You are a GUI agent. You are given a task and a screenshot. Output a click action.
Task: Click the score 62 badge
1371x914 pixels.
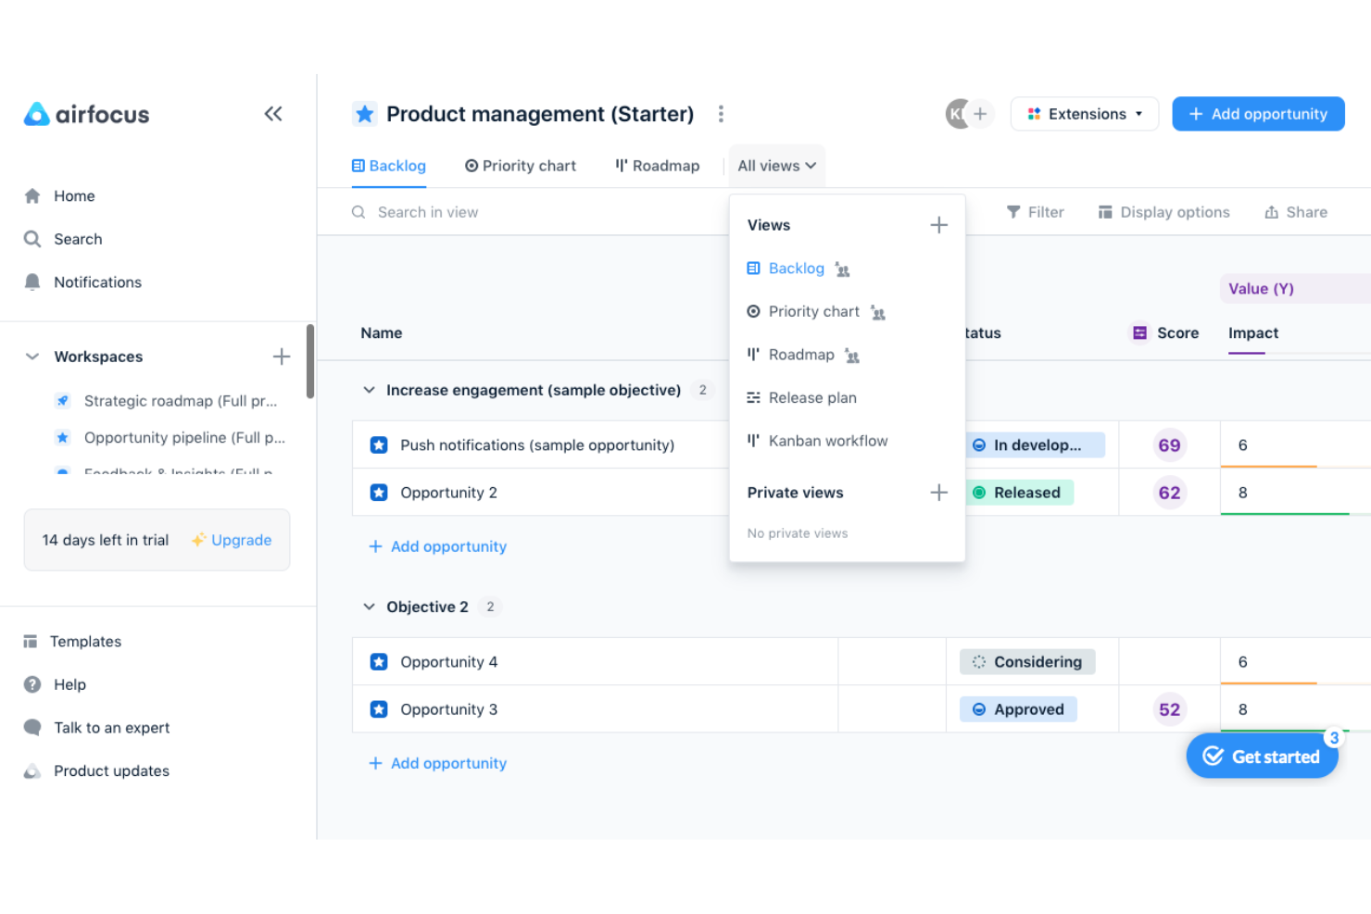coord(1169,493)
